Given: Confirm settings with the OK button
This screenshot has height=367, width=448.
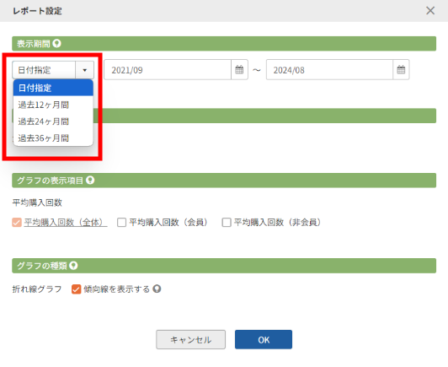Looking at the screenshot, I should 264,339.
